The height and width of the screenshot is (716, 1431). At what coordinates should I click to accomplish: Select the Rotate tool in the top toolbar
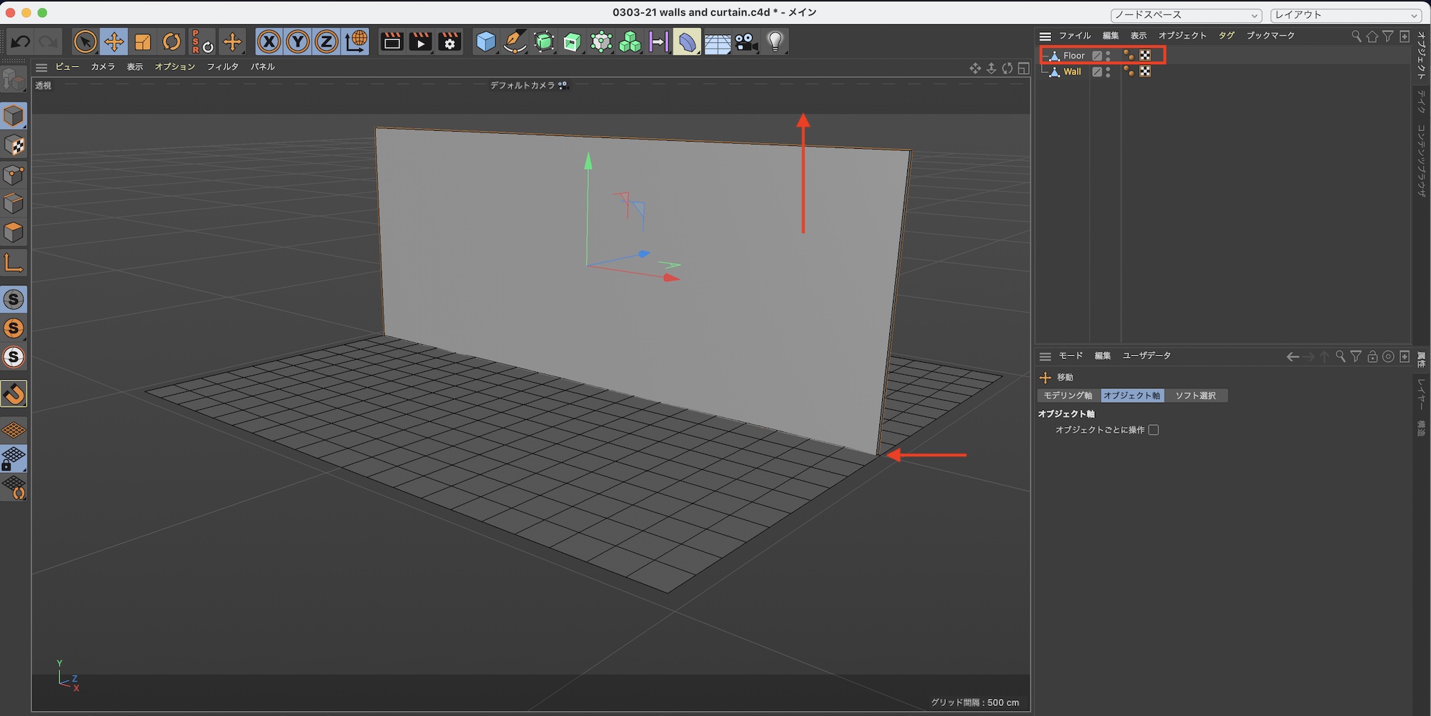pyautogui.click(x=172, y=42)
